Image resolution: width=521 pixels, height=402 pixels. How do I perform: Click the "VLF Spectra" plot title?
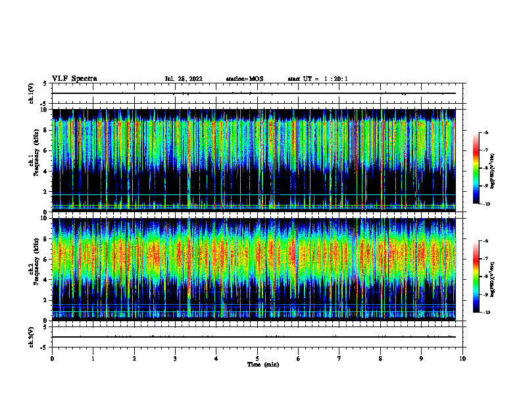[x=74, y=79]
